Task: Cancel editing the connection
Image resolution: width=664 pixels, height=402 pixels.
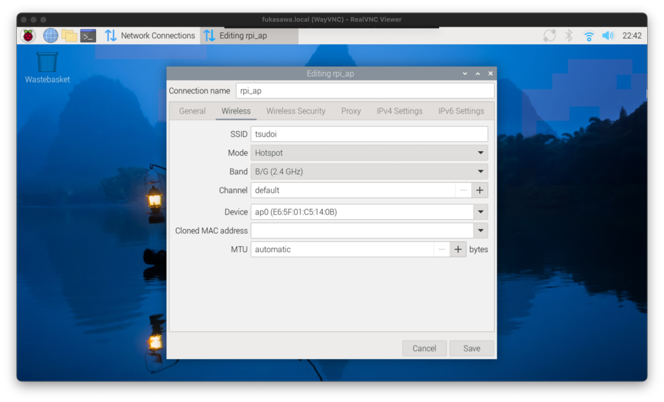Action: [x=424, y=348]
